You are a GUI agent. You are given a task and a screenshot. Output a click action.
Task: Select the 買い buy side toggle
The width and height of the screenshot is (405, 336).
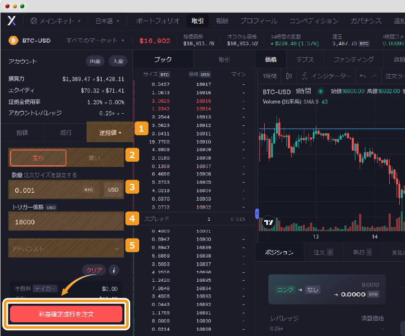[x=94, y=158]
